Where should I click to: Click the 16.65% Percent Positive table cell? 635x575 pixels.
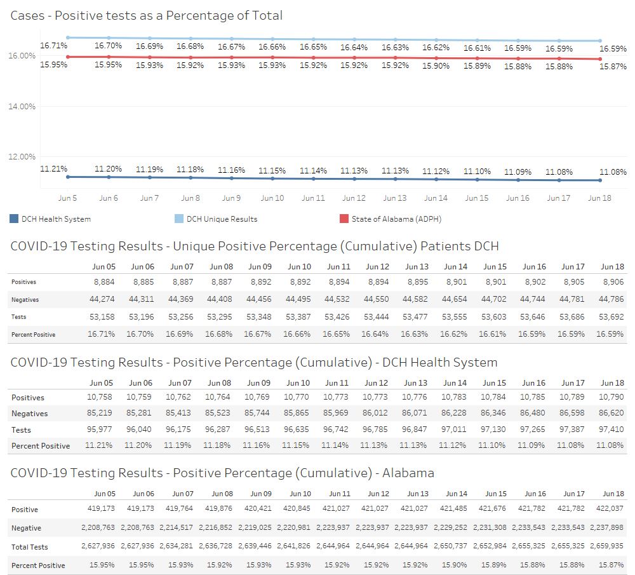[x=336, y=334]
